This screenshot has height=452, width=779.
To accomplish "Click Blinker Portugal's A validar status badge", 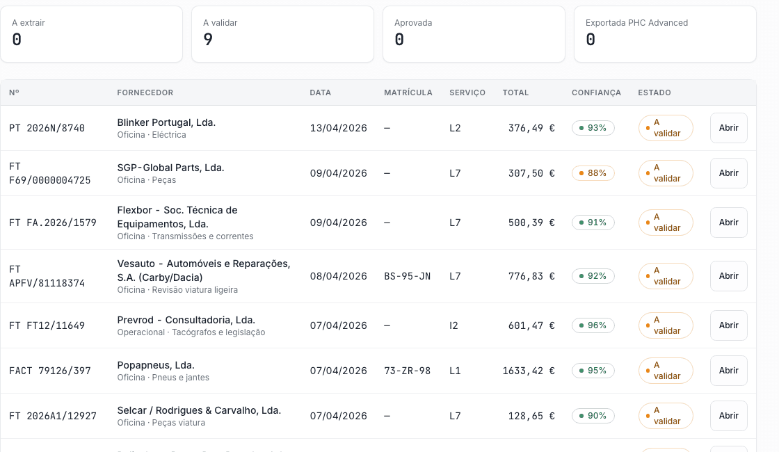I will [x=666, y=128].
